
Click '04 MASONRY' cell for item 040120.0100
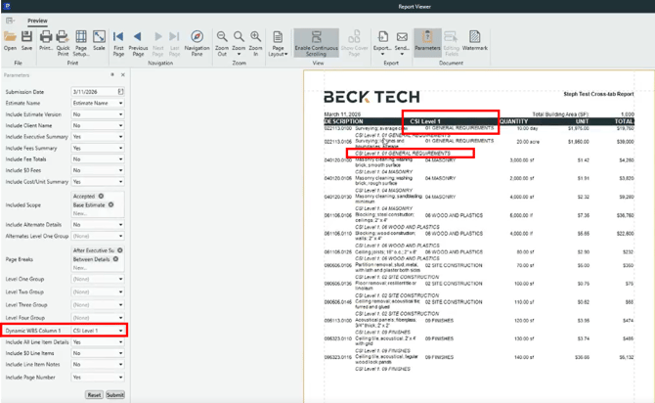pos(440,160)
